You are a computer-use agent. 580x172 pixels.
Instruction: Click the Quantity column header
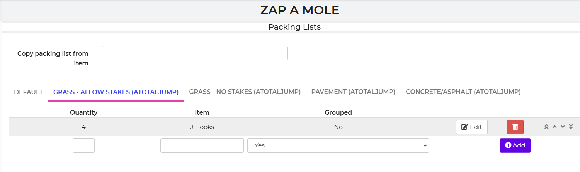(x=83, y=113)
